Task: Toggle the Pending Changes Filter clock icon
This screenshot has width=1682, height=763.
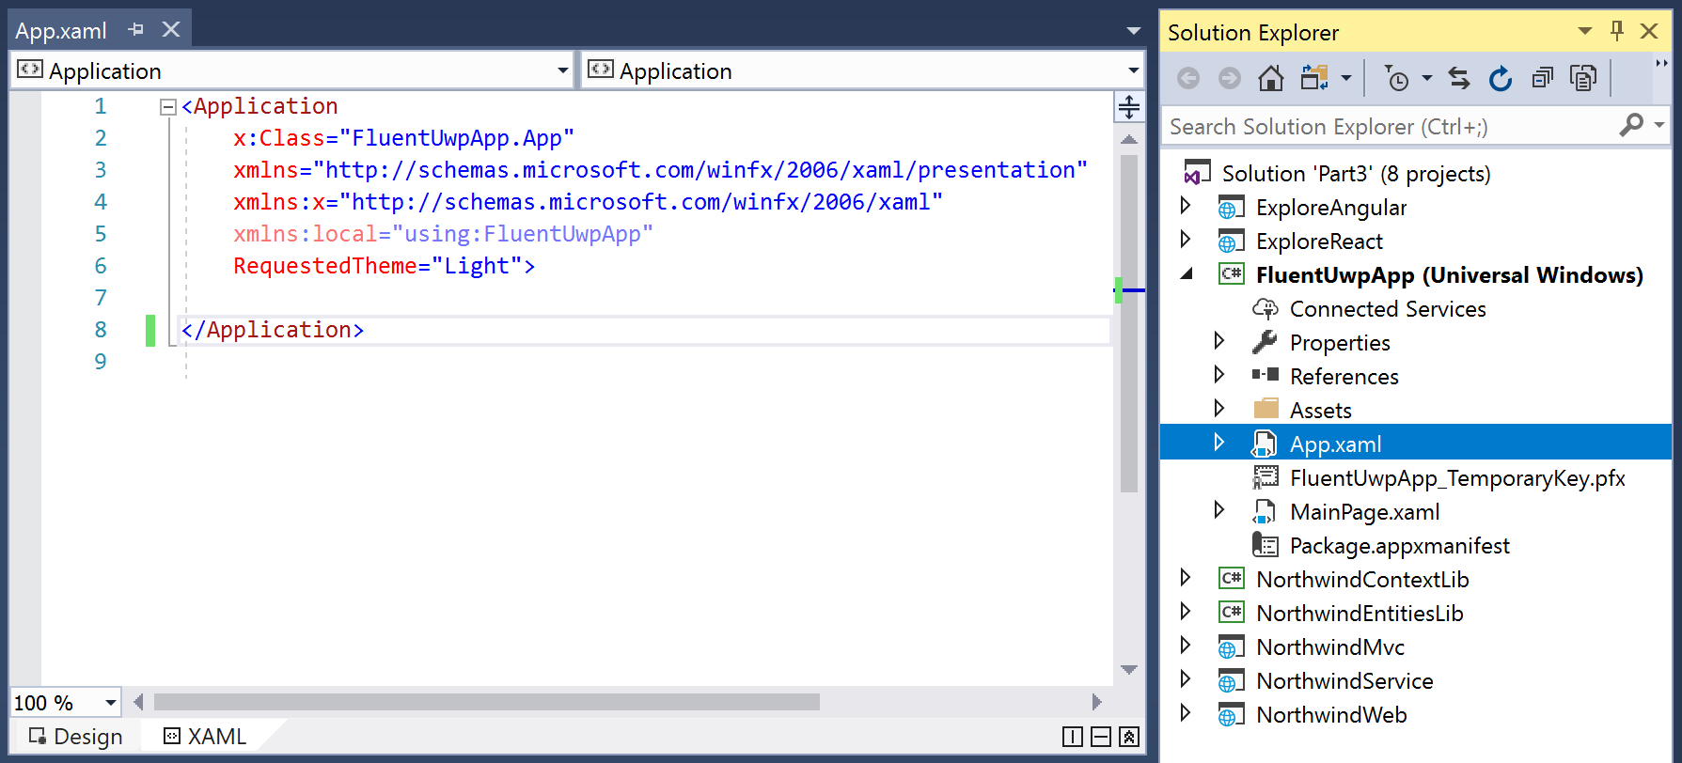Action: click(1398, 79)
